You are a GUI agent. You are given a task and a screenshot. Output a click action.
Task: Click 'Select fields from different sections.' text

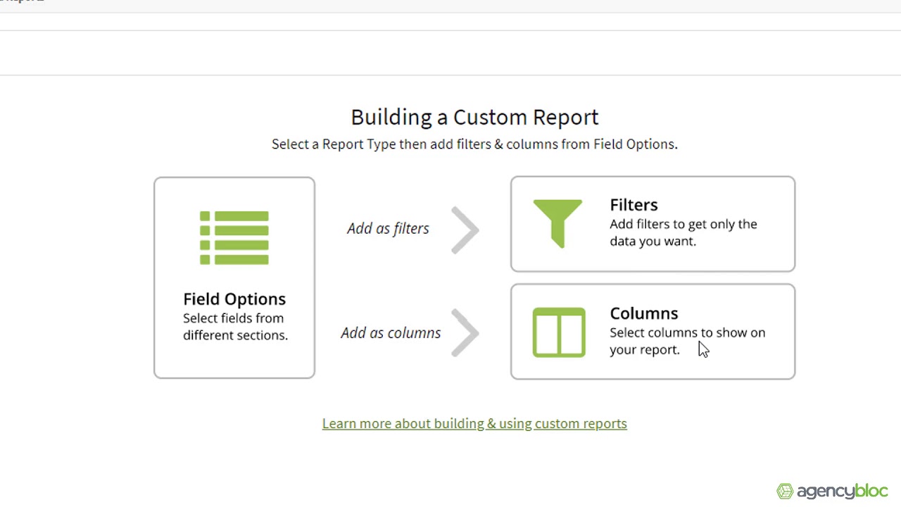235,327
